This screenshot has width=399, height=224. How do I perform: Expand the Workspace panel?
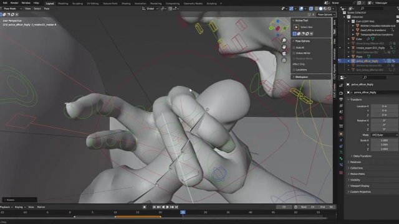coord(302,77)
